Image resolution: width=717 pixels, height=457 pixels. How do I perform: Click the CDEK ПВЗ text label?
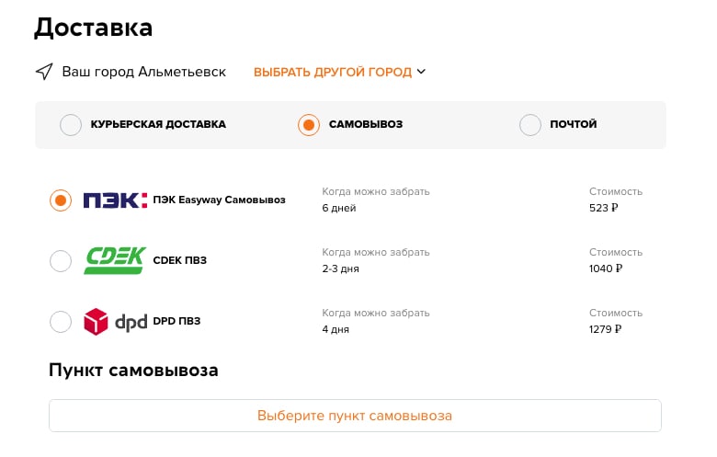click(x=179, y=260)
